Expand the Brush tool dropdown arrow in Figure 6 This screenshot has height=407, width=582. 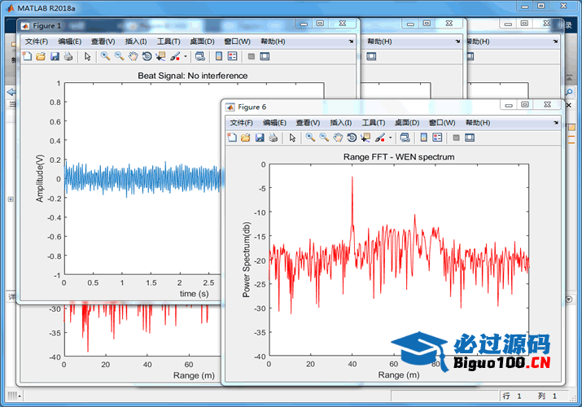pyautogui.click(x=391, y=138)
